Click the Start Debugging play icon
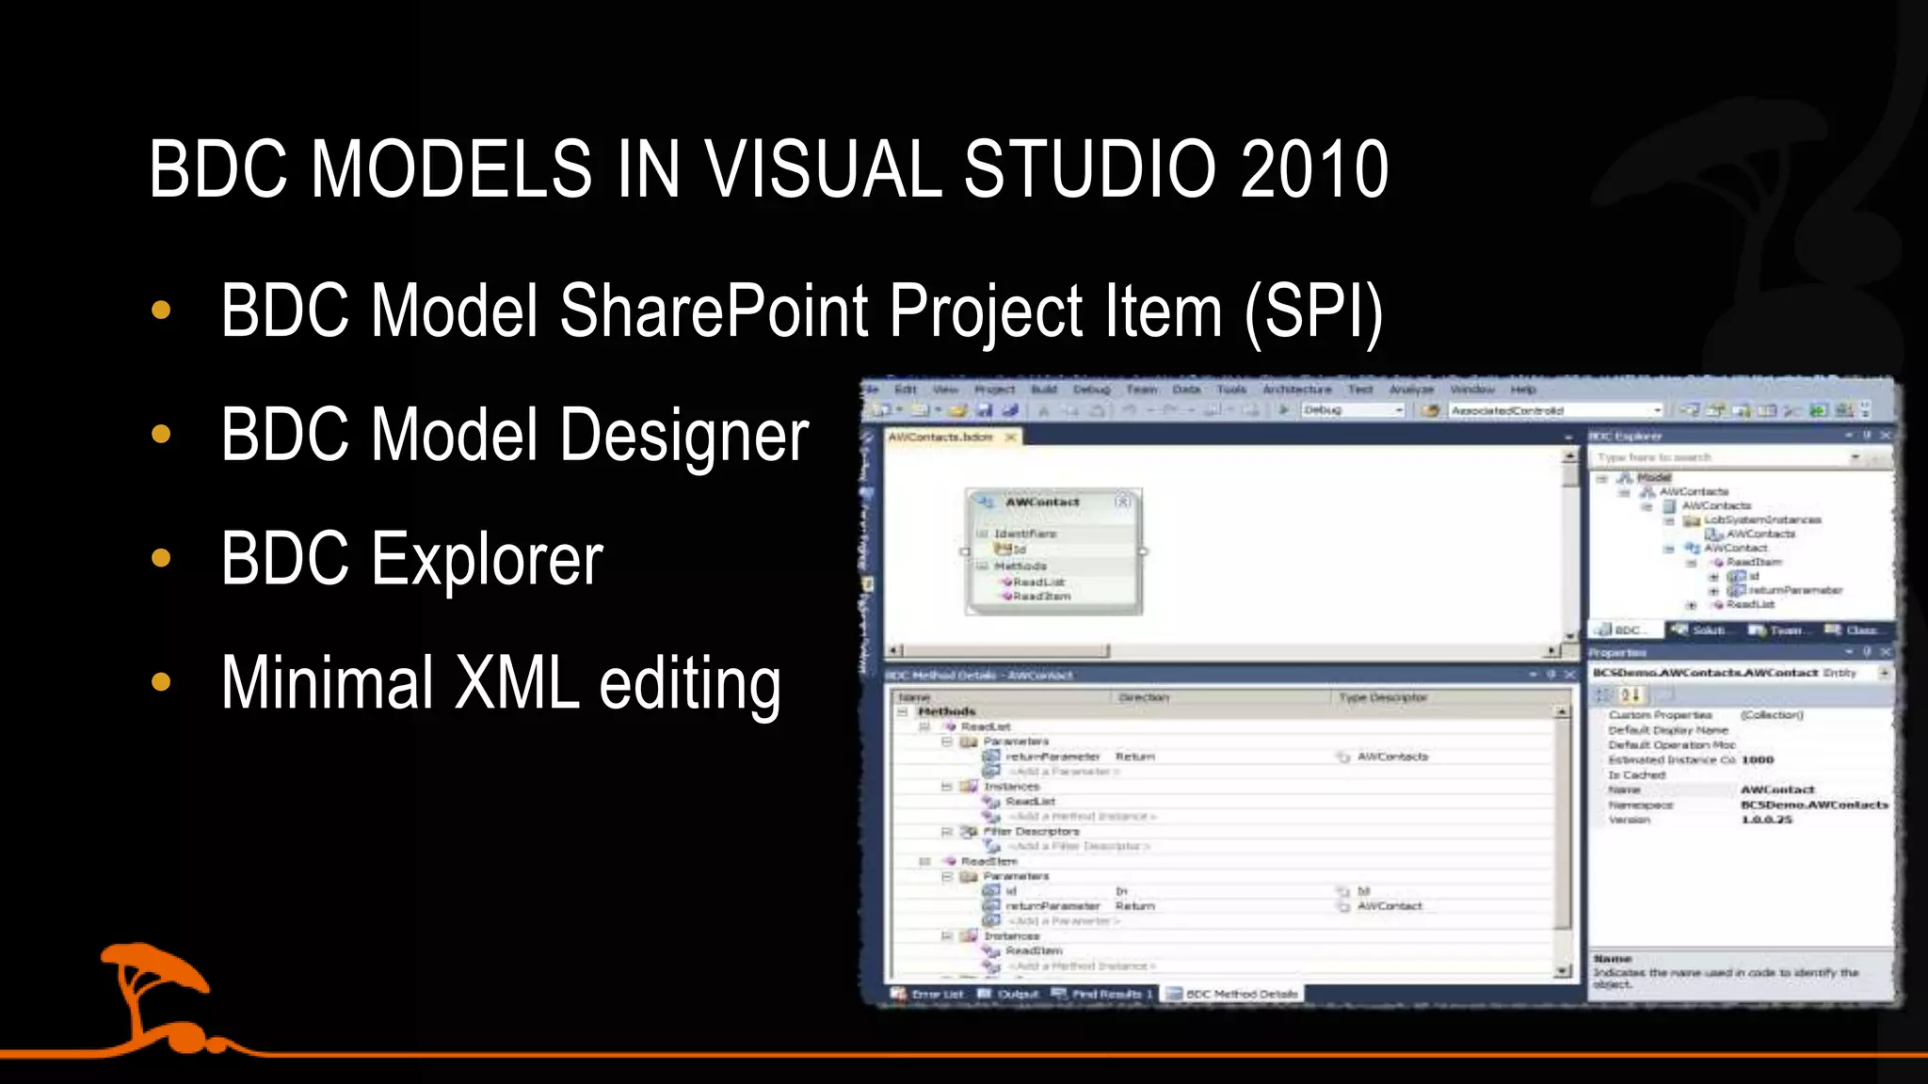The height and width of the screenshot is (1084, 1928). point(1283,409)
